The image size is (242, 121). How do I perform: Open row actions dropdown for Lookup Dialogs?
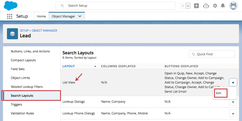click(x=233, y=102)
